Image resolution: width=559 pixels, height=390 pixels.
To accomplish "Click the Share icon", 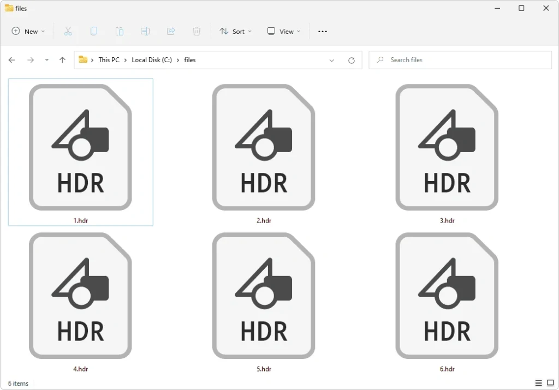I will [x=171, y=31].
